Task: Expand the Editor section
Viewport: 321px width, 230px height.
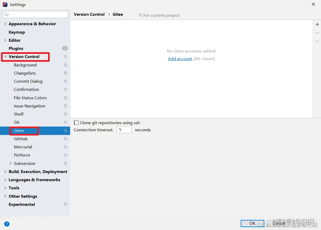Action: point(5,40)
